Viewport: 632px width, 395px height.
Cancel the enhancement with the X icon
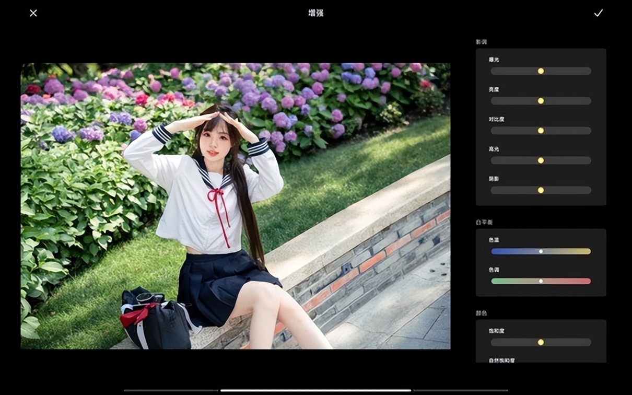click(33, 13)
